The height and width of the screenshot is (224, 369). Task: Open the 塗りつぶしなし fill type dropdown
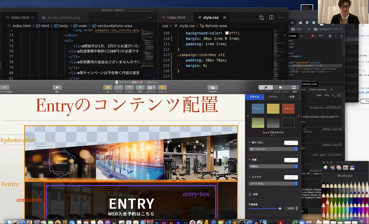273,149
